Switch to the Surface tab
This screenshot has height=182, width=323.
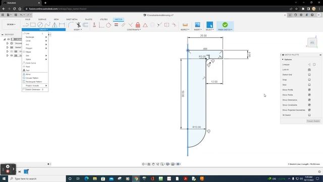(42, 19)
